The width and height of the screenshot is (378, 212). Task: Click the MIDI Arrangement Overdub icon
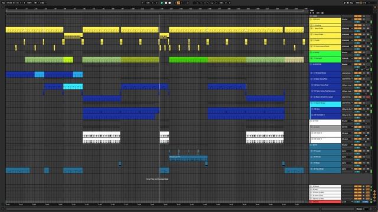coord(175,3)
